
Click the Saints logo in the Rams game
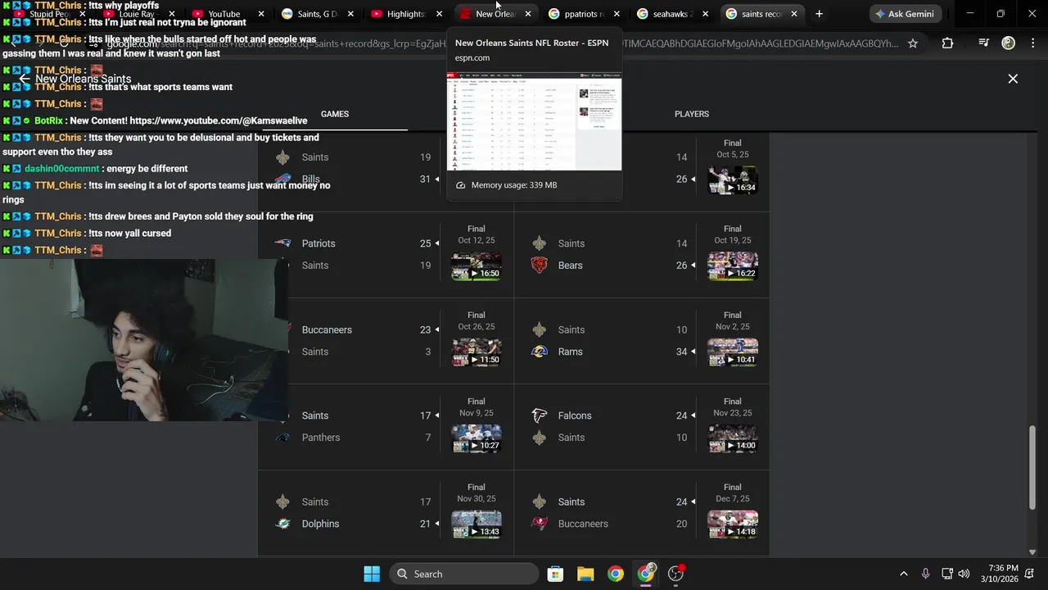coord(539,329)
